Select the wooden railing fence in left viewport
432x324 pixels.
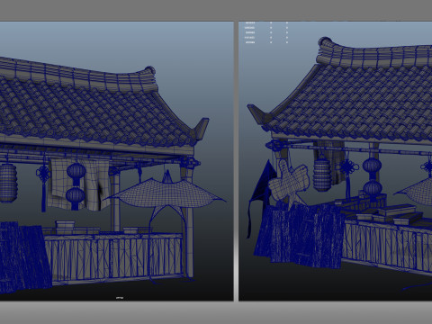(115, 257)
